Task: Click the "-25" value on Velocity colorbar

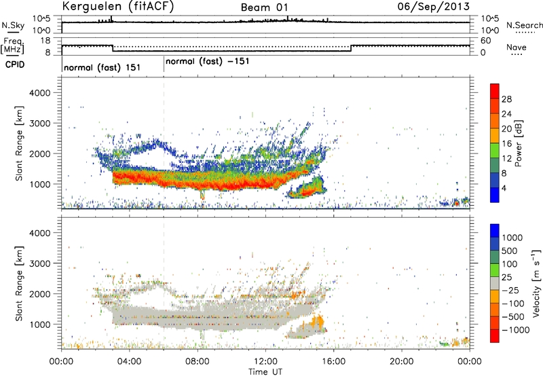Action: 511,290
